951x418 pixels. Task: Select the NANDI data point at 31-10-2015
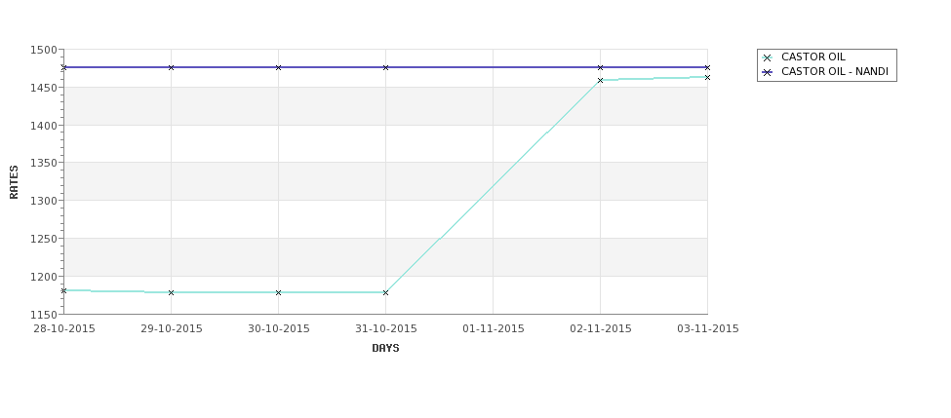pos(385,68)
